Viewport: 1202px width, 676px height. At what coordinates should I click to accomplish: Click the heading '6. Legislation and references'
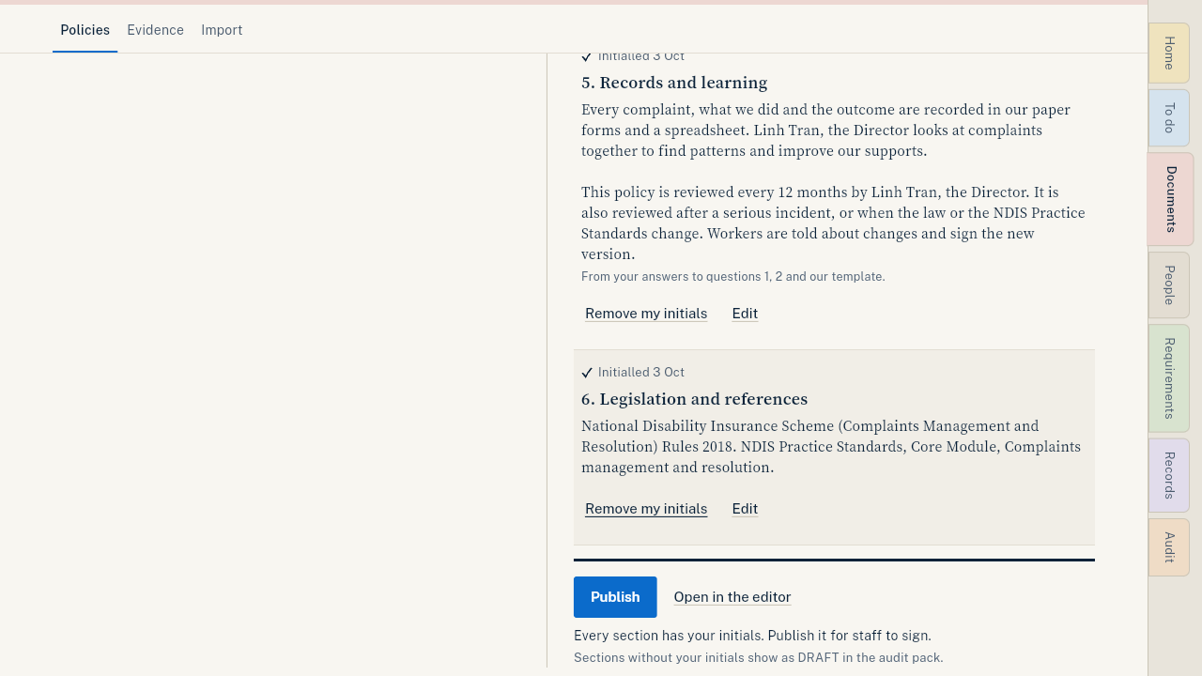694,399
